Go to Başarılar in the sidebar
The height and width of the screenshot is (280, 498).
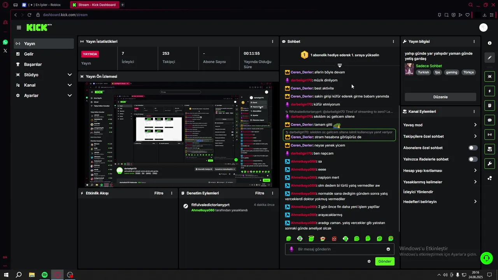(44, 65)
